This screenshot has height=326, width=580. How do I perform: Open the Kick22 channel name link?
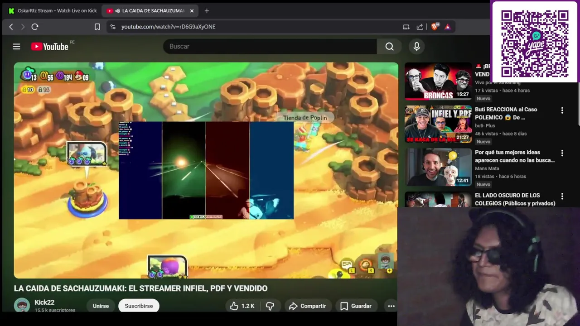[44, 302]
